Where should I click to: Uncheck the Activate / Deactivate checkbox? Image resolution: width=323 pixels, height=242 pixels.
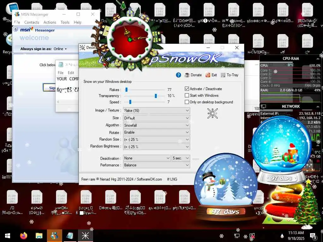tap(187, 89)
